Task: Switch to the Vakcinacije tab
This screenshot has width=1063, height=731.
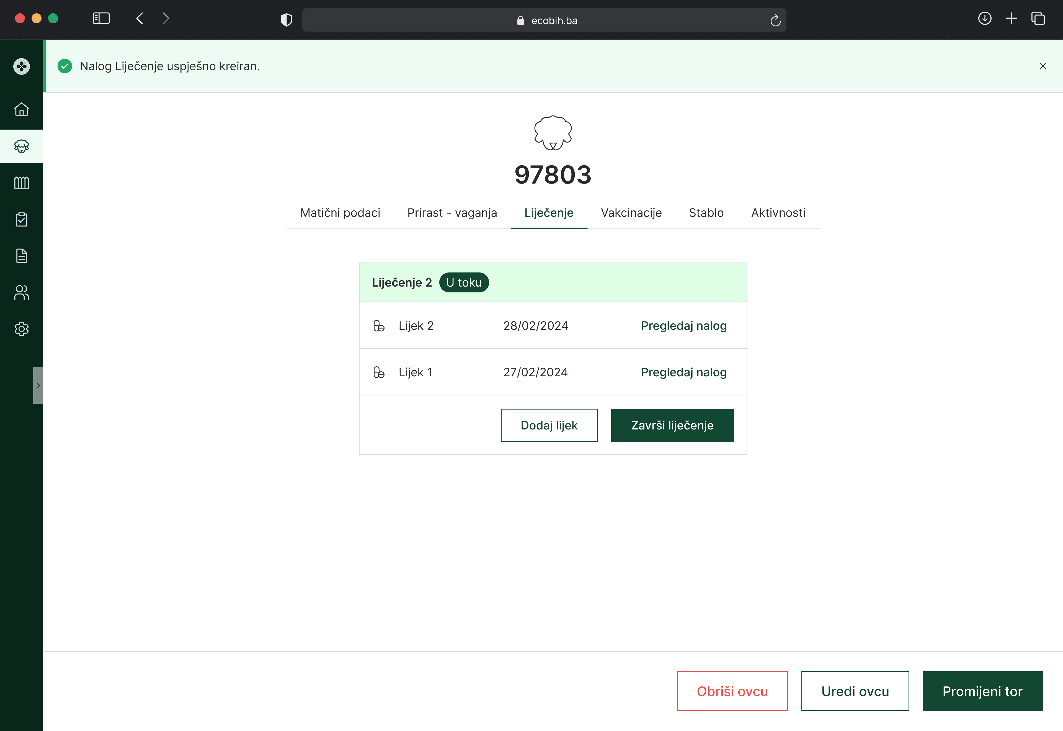Action: [x=631, y=213]
